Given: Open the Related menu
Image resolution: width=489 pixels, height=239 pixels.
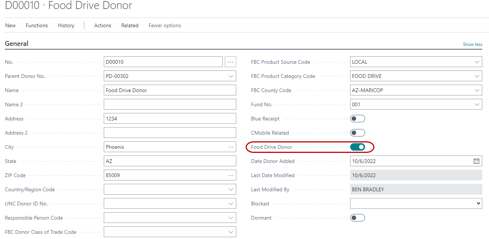Looking at the screenshot, I should click(130, 25).
